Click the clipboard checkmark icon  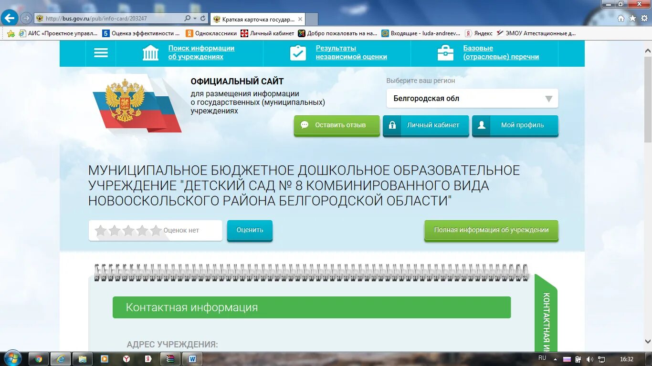pyautogui.click(x=298, y=53)
